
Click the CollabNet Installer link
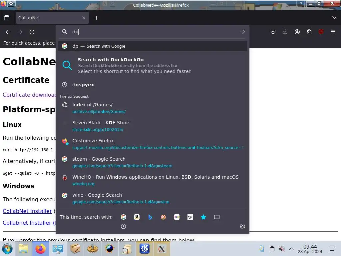coord(27,211)
